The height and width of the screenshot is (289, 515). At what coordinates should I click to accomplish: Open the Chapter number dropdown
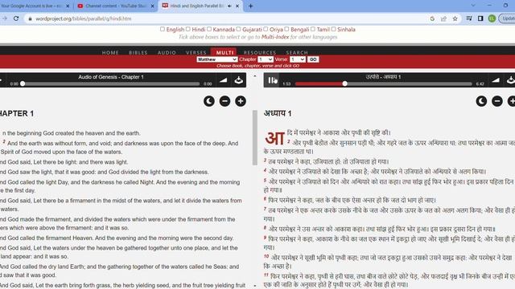pyautogui.click(x=266, y=59)
